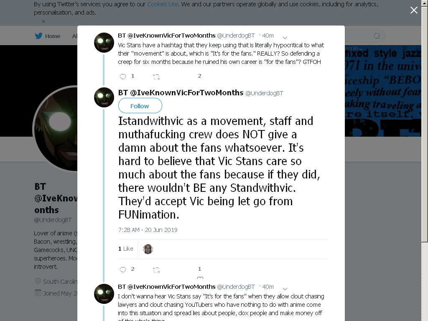
Task: View who liked via 1 Like
Action: tap(125, 249)
